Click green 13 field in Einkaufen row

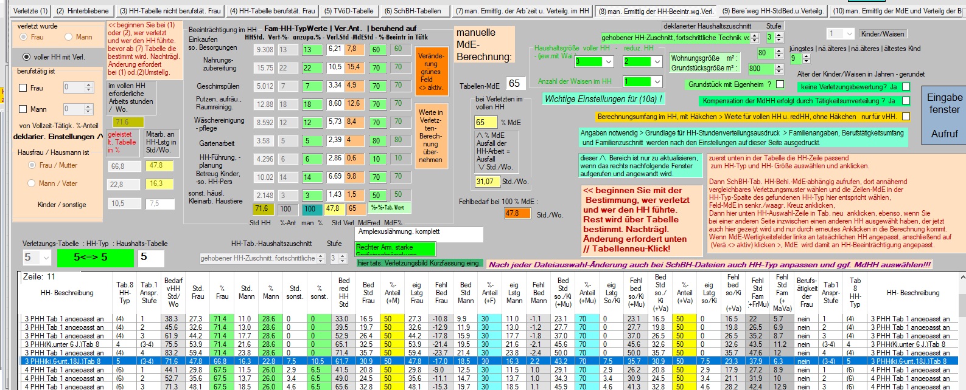(313, 50)
